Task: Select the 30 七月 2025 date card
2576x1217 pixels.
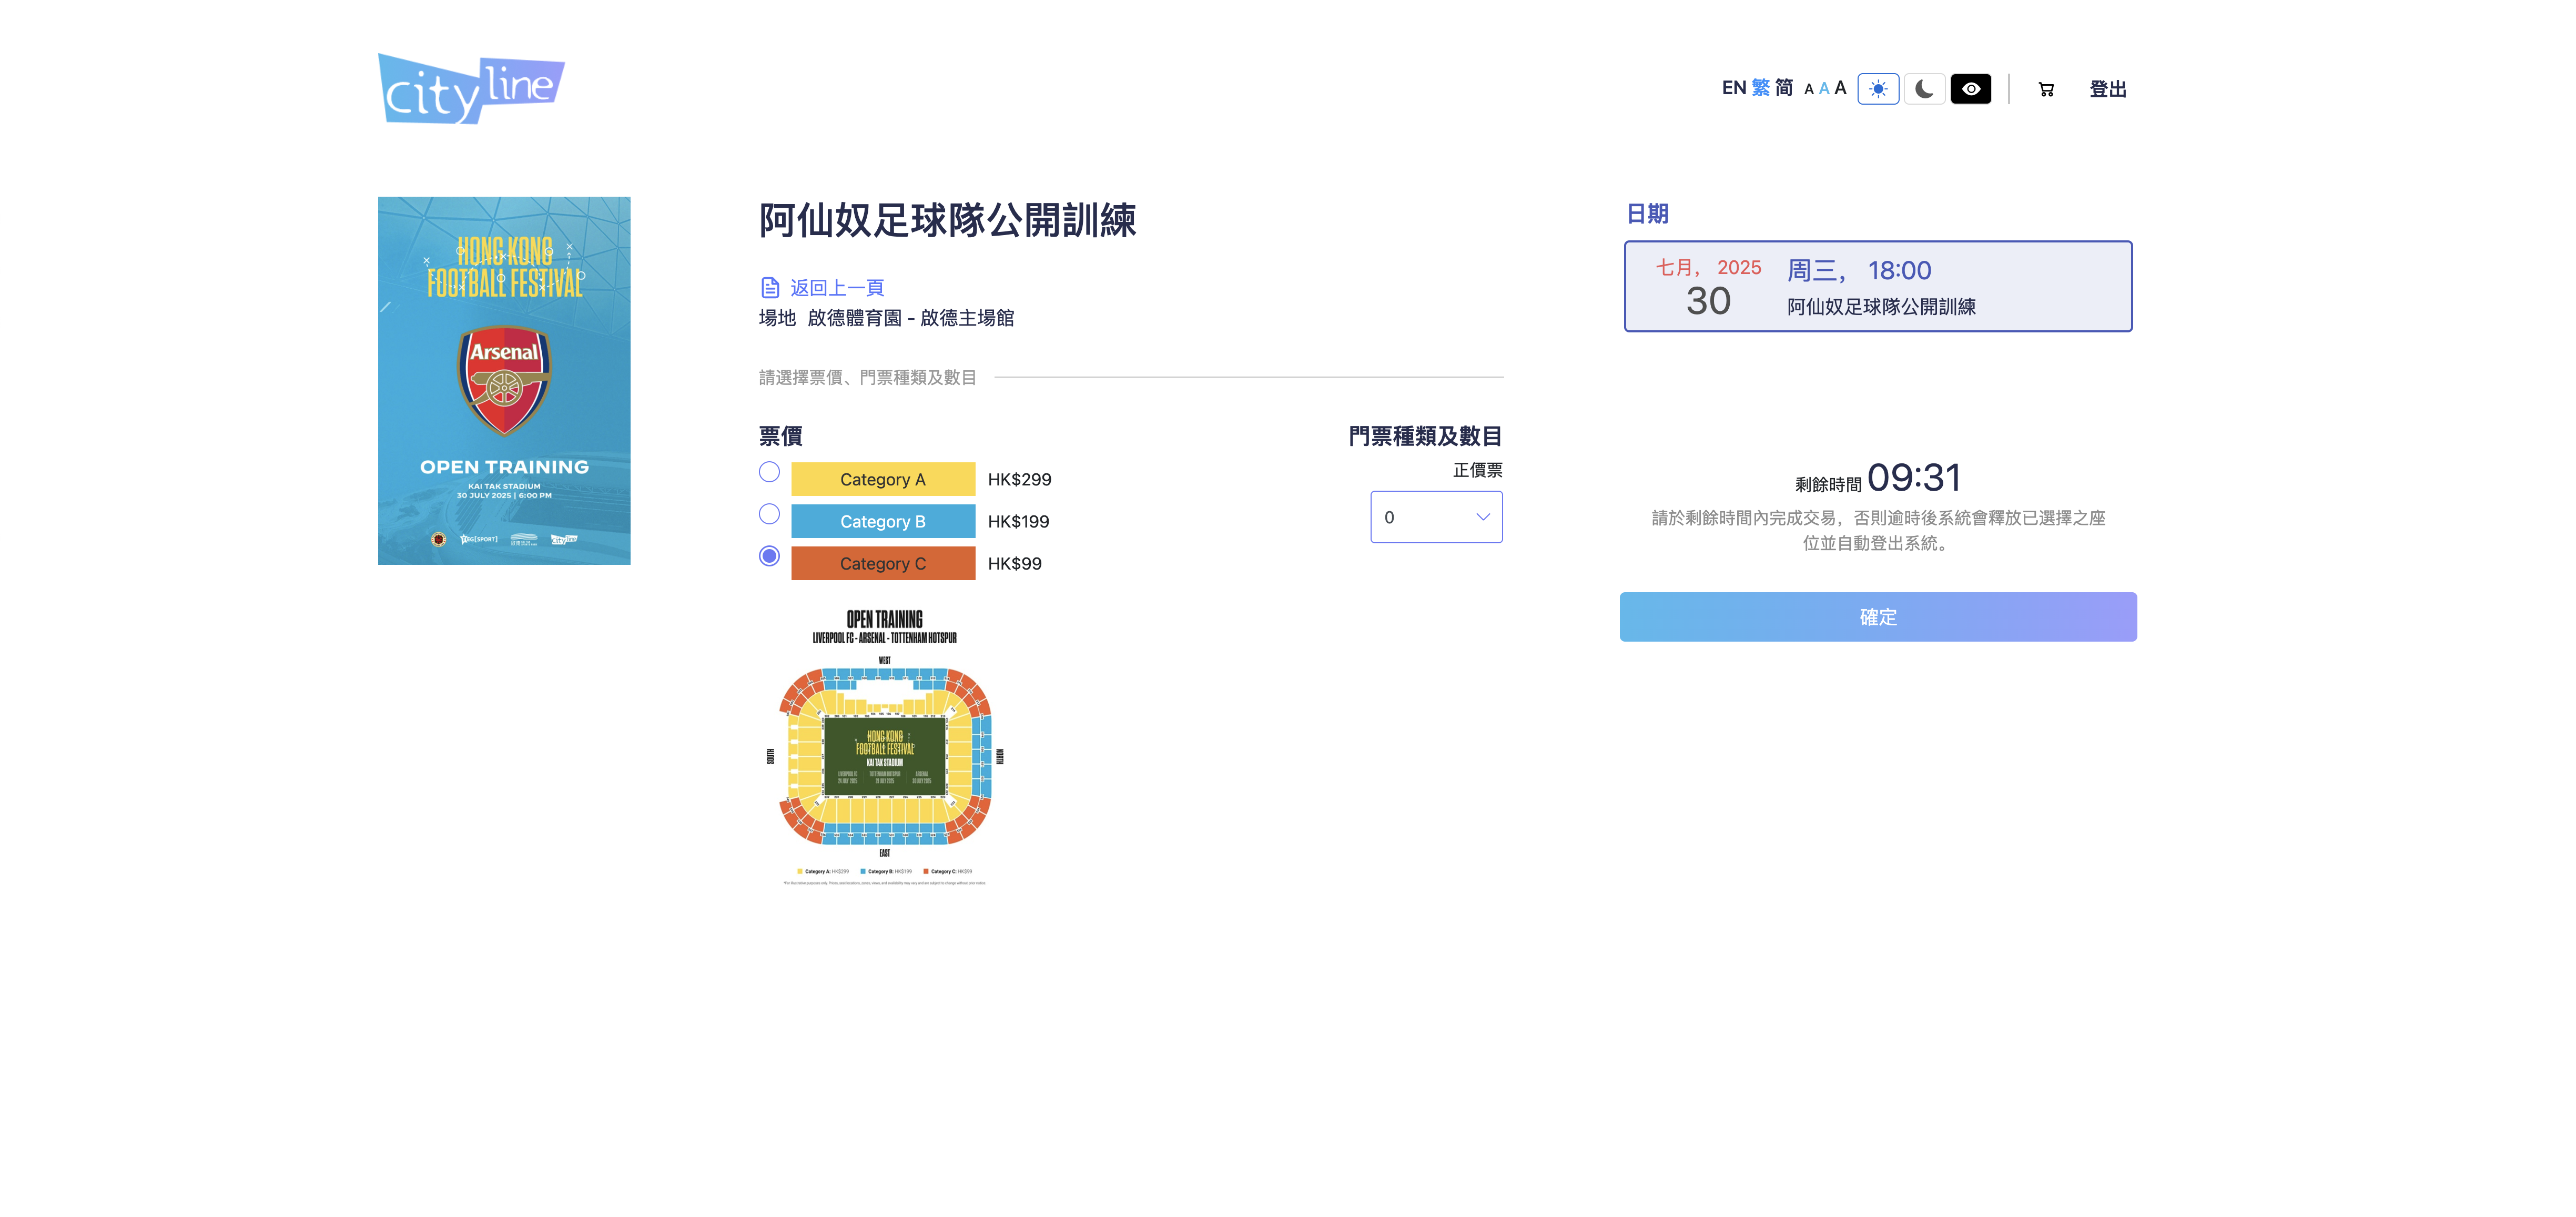Action: point(1878,286)
